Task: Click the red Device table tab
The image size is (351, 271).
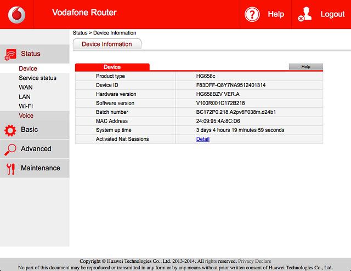Action: (x=112, y=67)
